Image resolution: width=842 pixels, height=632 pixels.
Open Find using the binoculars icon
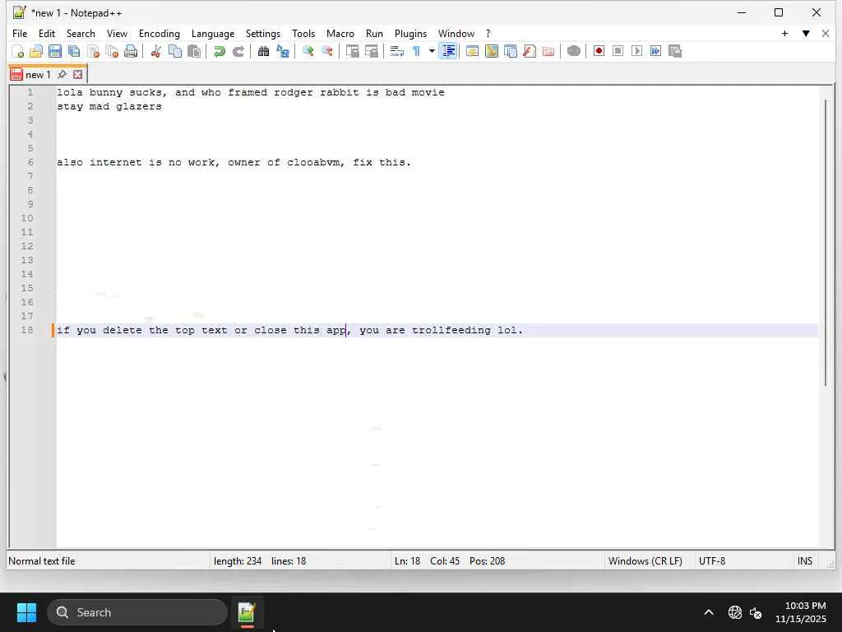coord(263,51)
